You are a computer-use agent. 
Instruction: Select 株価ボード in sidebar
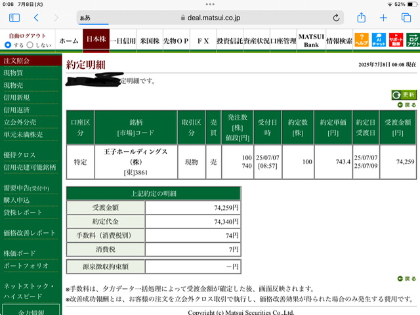click(20, 253)
